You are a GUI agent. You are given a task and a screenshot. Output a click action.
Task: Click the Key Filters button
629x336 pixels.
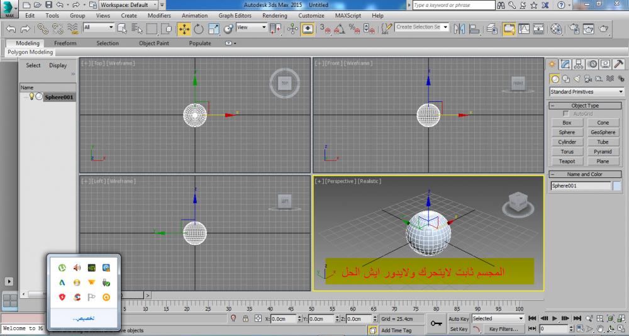pos(503,329)
